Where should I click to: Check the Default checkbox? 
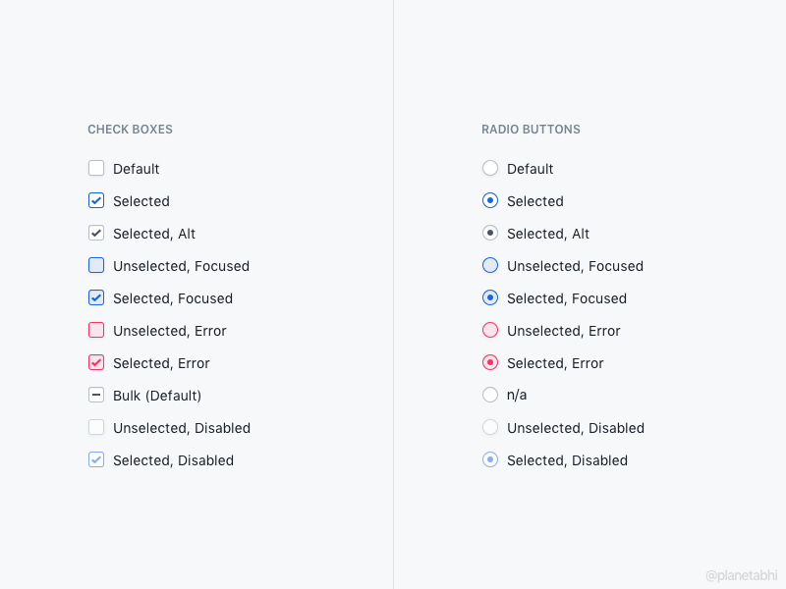coord(96,168)
